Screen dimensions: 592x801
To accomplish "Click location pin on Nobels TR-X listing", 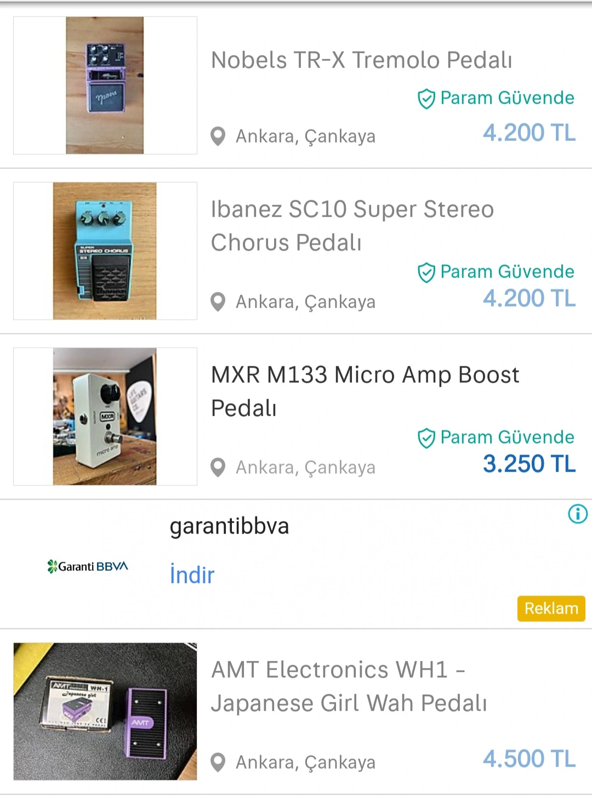I will (218, 136).
